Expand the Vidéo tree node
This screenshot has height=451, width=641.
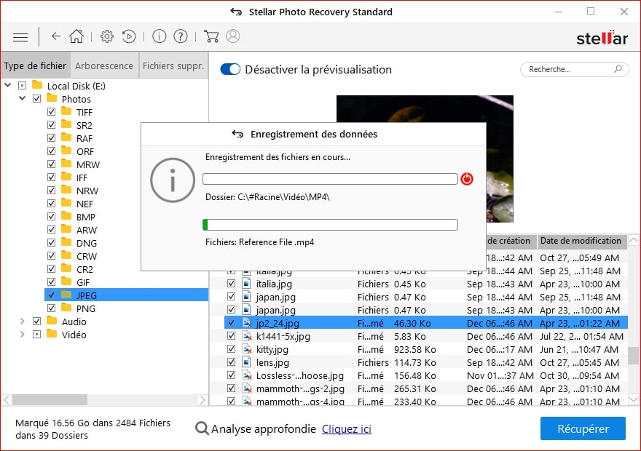tap(23, 335)
